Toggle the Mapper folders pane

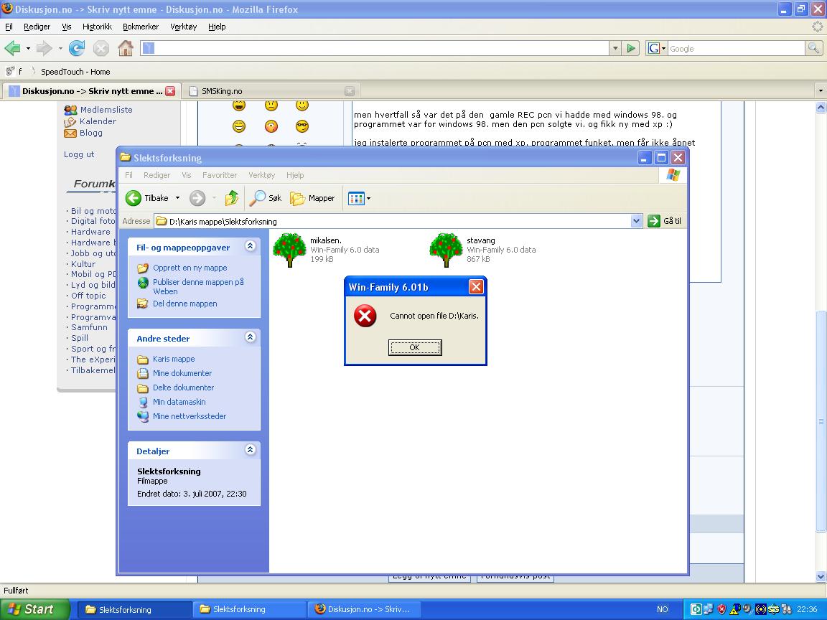(312, 198)
